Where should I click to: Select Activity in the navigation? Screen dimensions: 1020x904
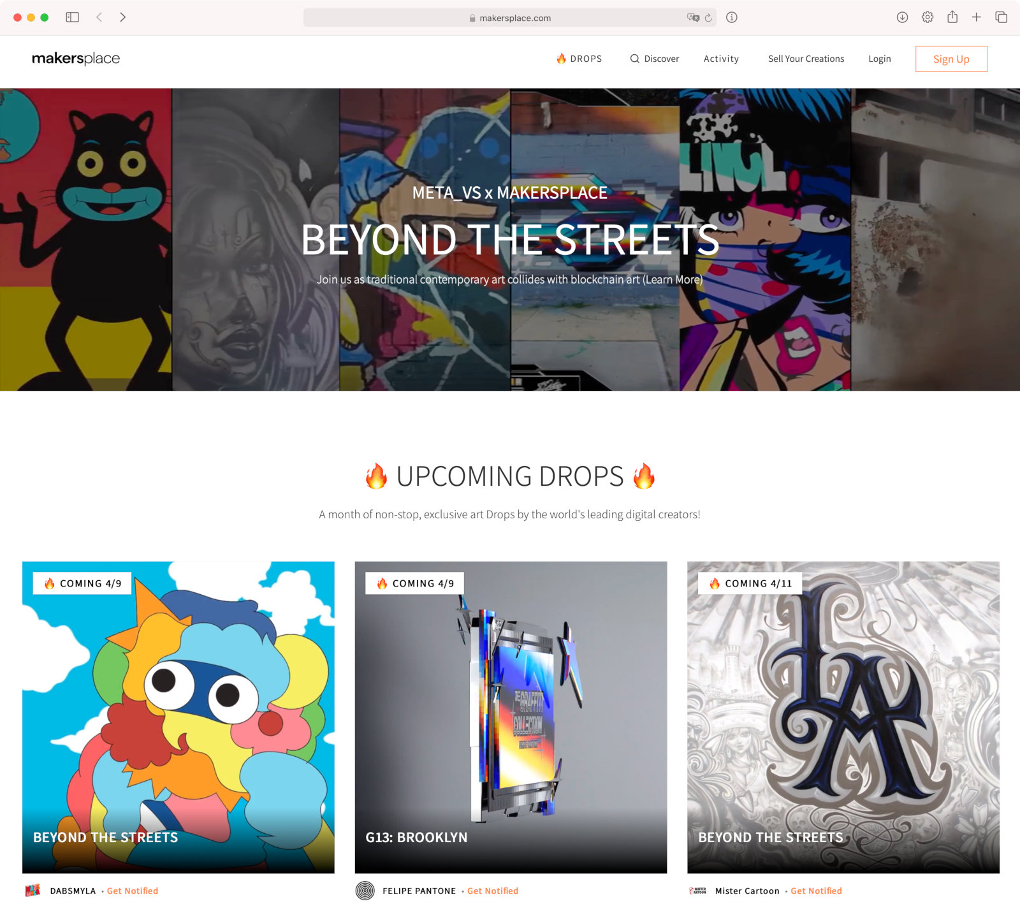(721, 59)
